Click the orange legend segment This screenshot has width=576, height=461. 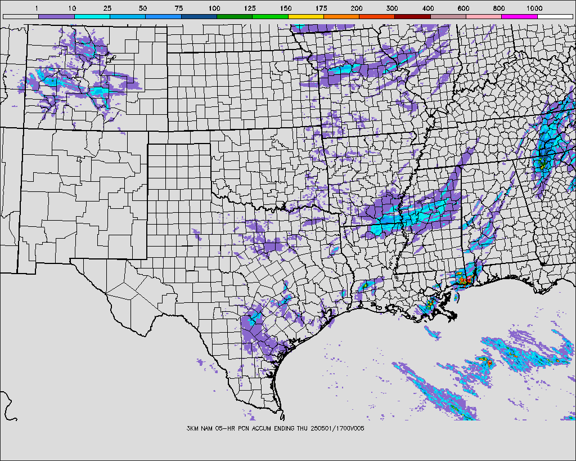(341, 17)
